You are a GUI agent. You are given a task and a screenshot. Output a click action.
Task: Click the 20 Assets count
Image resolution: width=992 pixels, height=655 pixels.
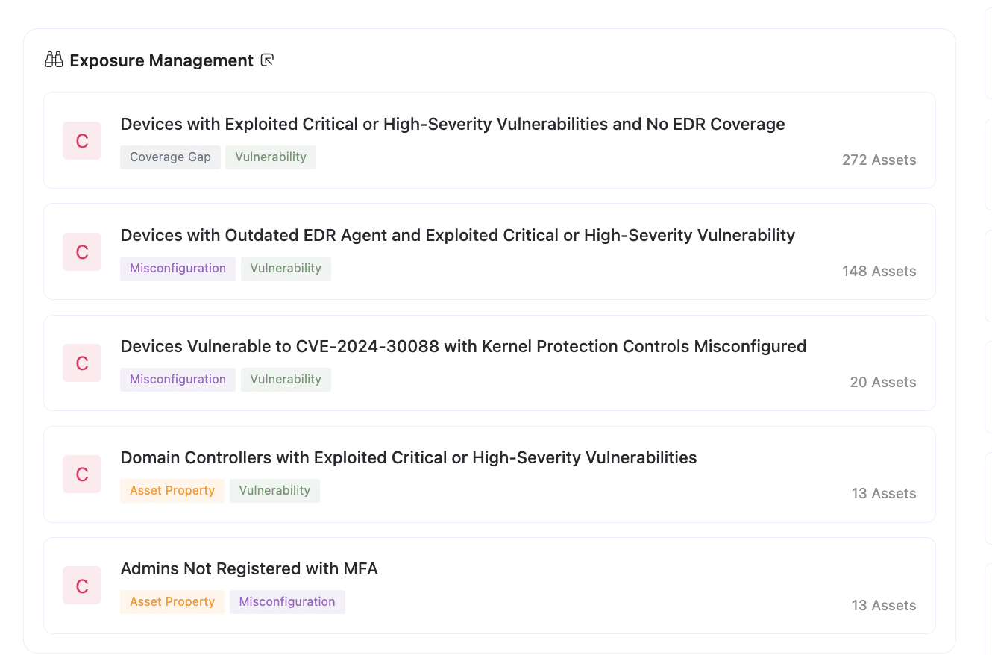click(x=883, y=382)
